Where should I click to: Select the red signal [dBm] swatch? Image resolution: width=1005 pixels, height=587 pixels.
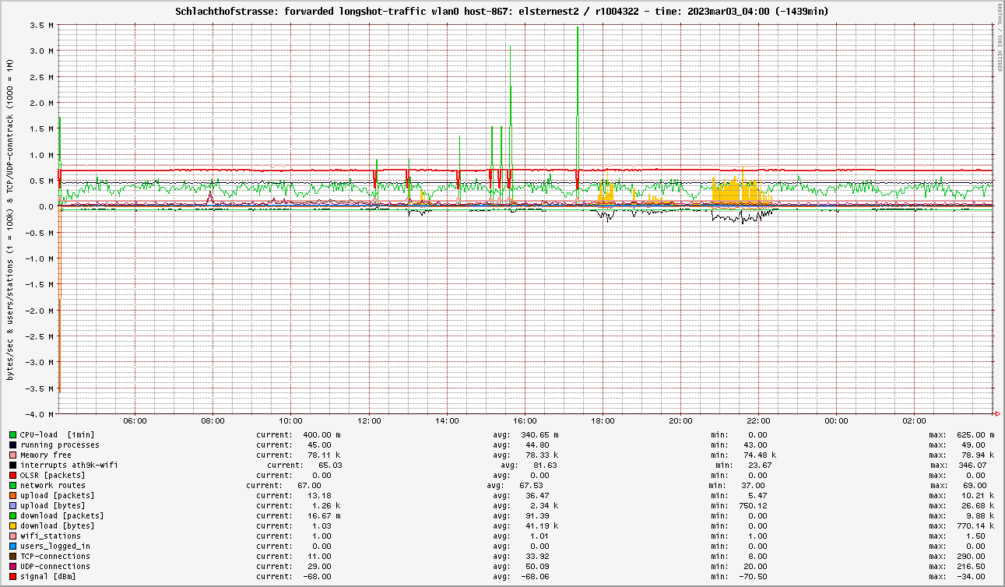[x=13, y=576]
